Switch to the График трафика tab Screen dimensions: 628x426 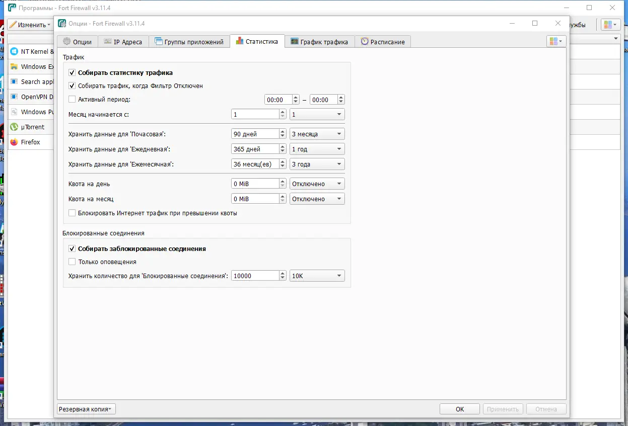[320, 42]
